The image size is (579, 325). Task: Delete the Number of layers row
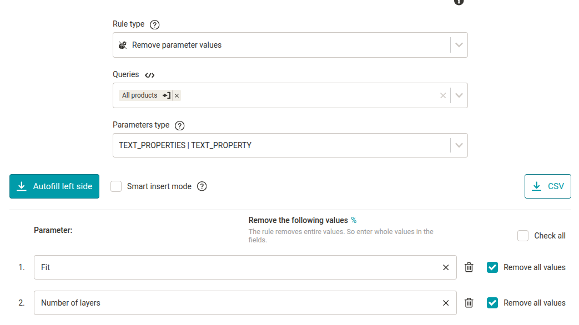pyautogui.click(x=469, y=302)
